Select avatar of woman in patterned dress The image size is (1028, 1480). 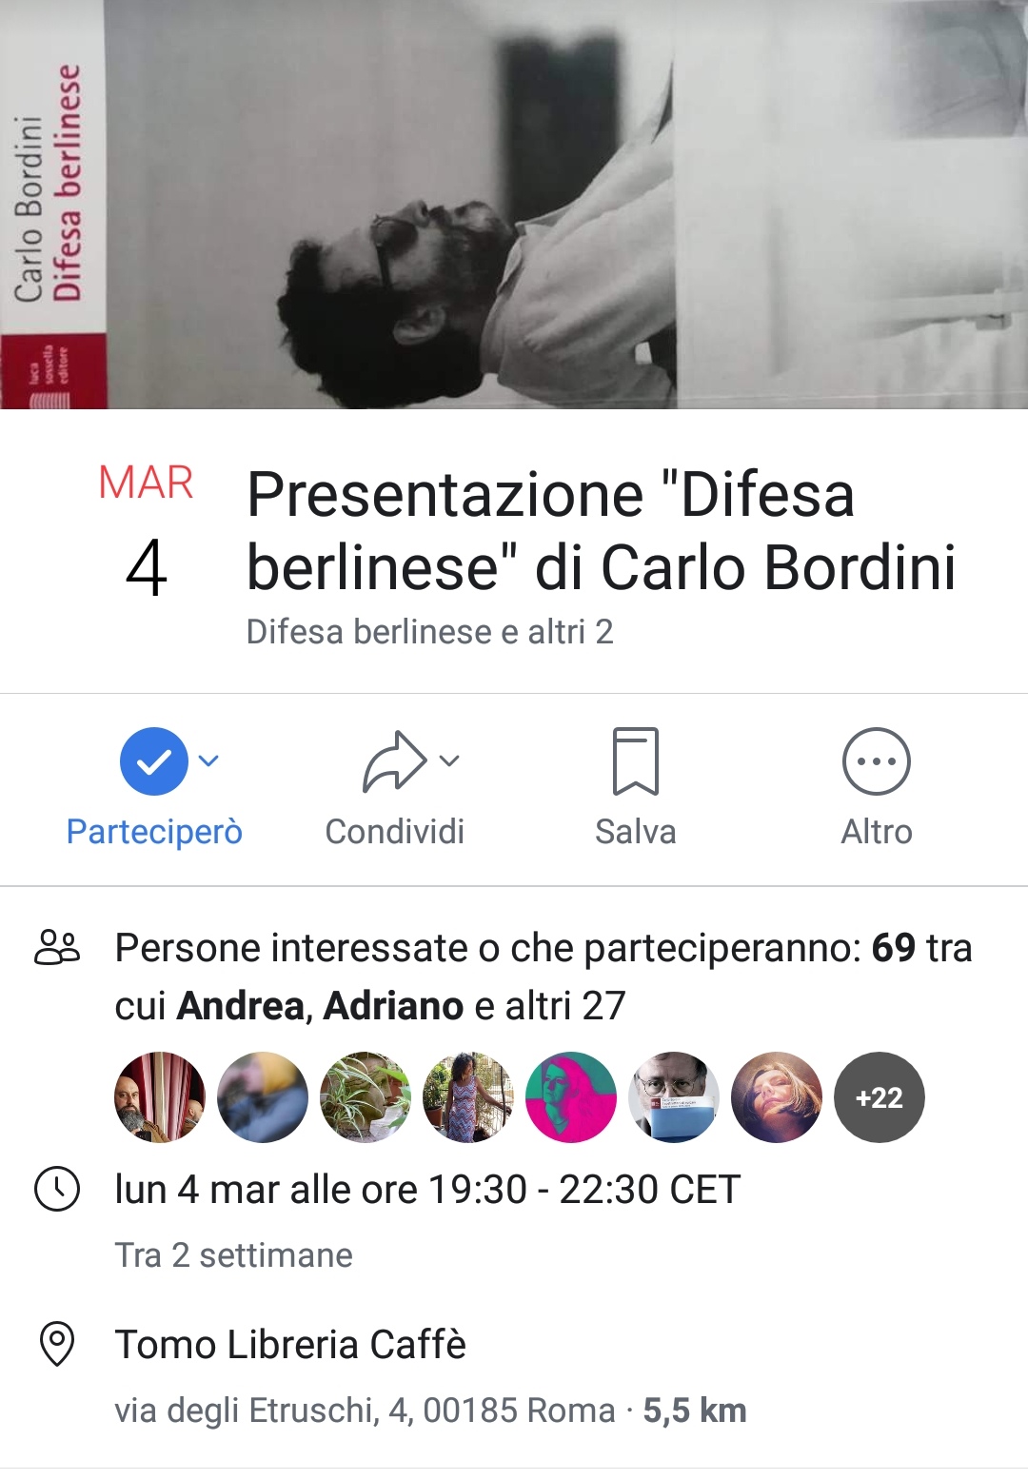(x=468, y=1096)
